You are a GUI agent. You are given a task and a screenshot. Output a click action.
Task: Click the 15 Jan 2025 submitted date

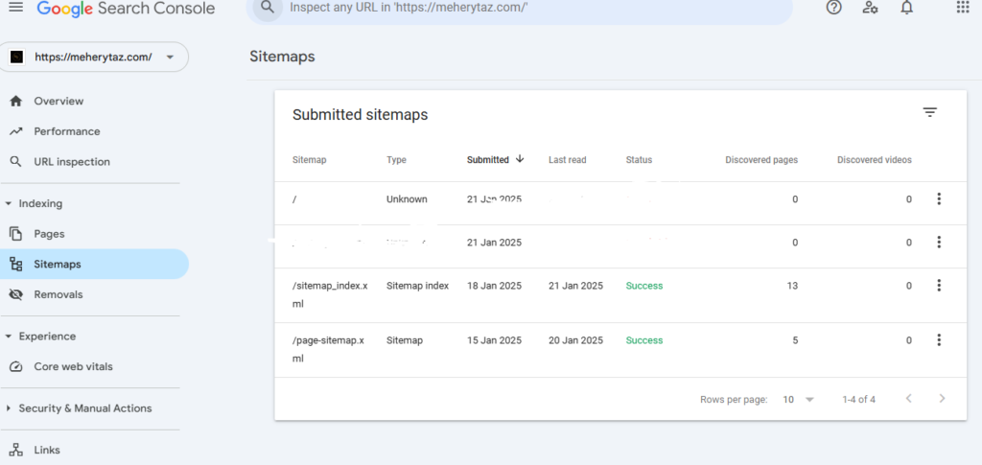point(494,340)
